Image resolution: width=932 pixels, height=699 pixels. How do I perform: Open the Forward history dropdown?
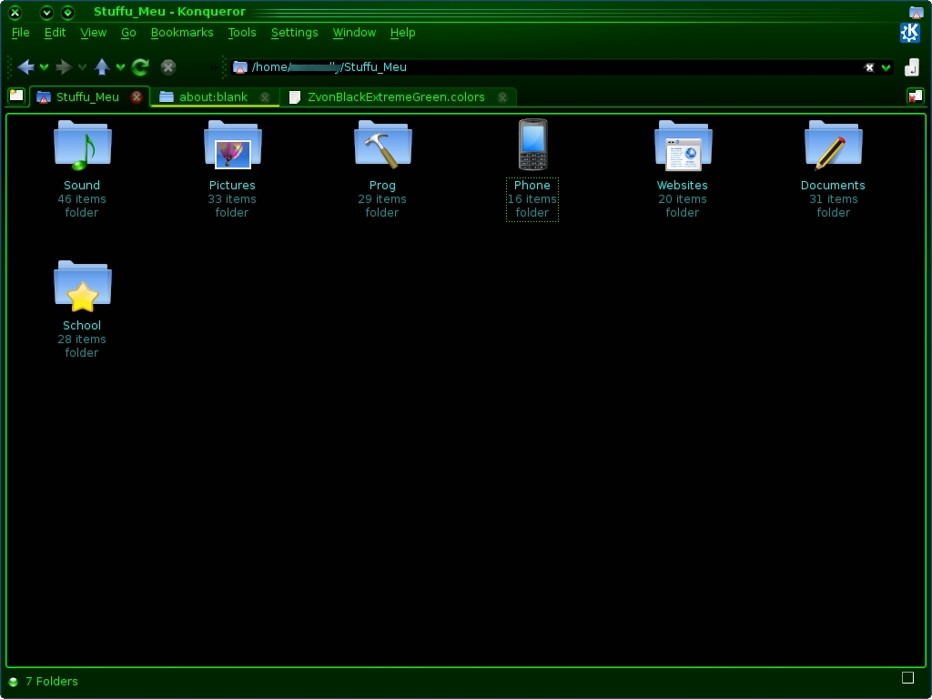point(82,67)
